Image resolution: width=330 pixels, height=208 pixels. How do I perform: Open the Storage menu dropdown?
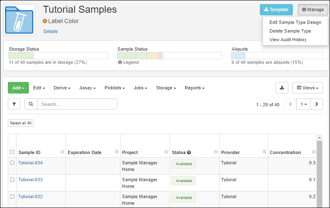166,88
